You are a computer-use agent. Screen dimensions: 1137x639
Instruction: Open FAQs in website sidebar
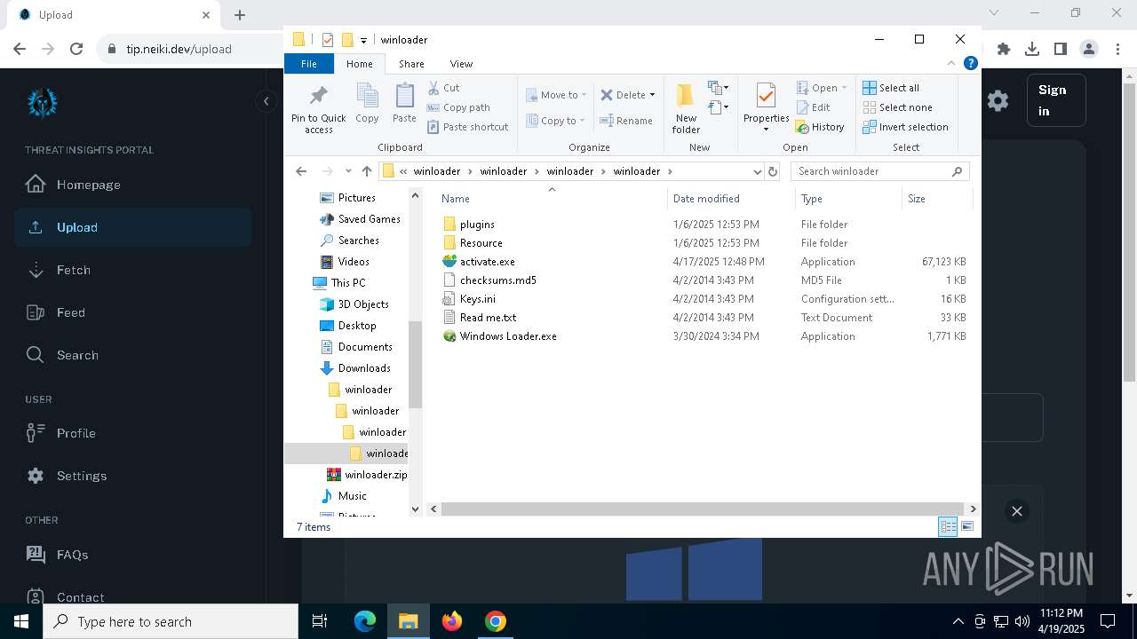(133, 555)
